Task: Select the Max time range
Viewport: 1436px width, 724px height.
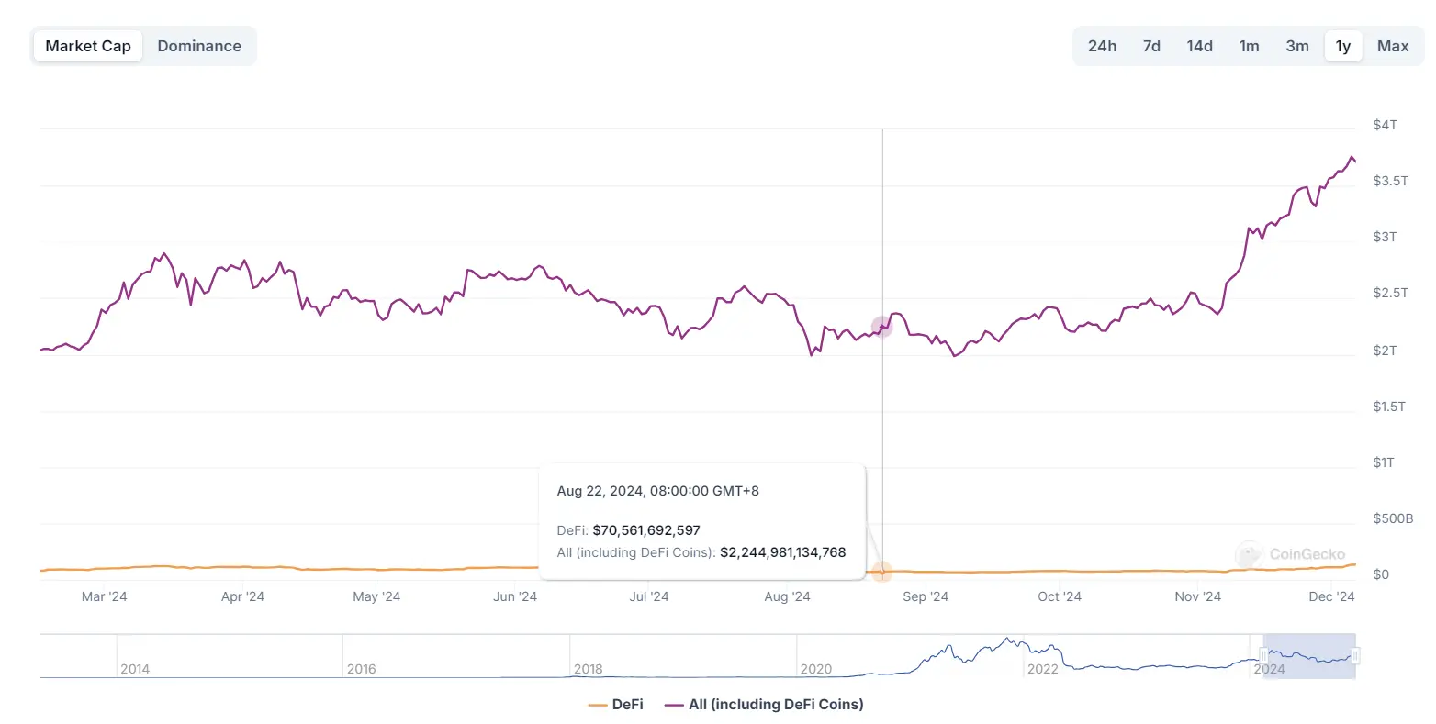Action: [x=1393, y=46]
